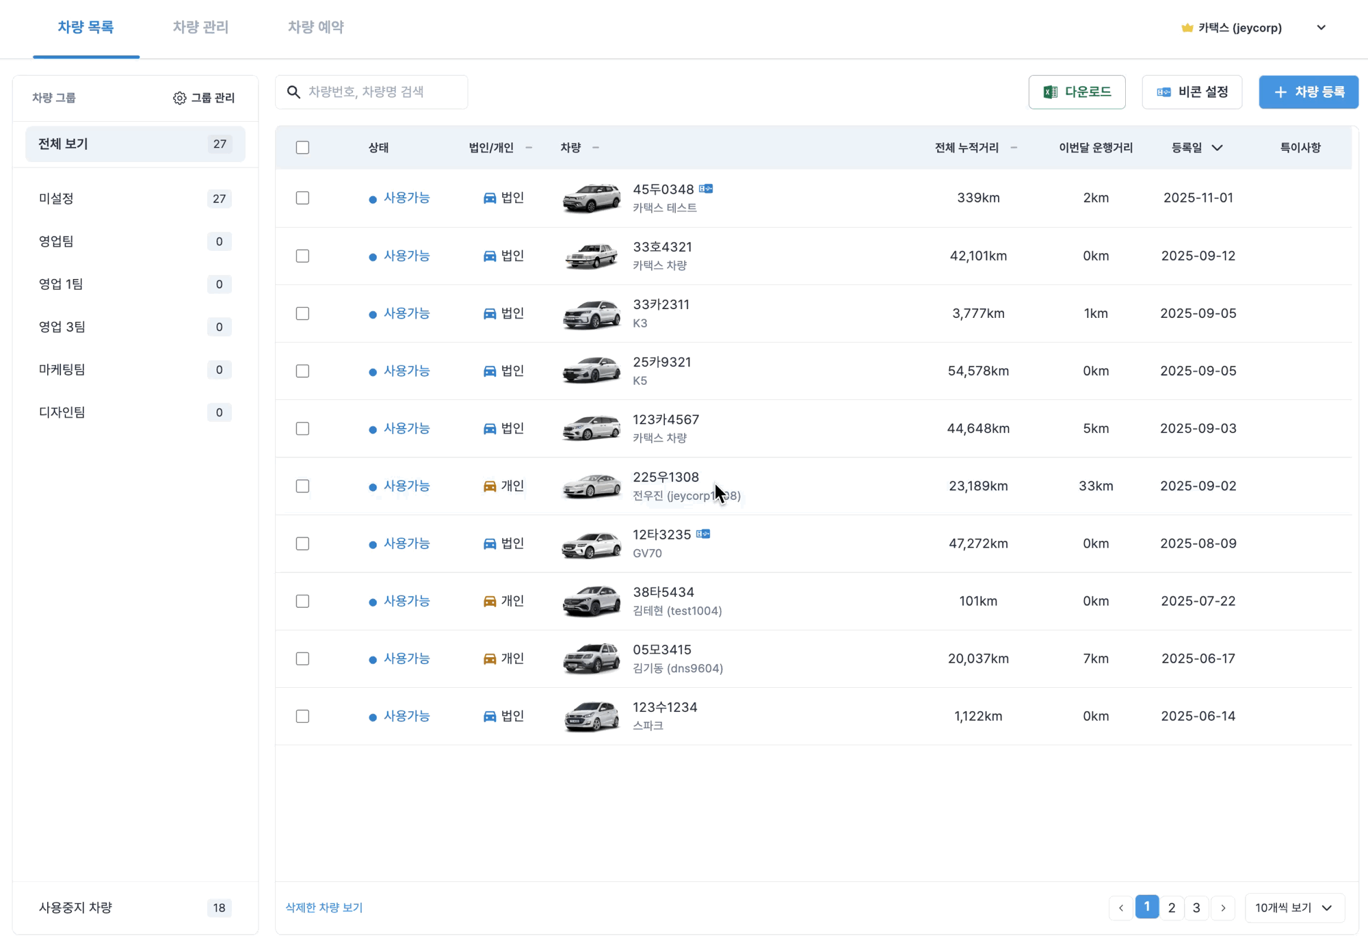Open the 삭제한 차량 보기 link
Image resolution: width=1368 pixels, height=947 pixels.
[324, 907]
